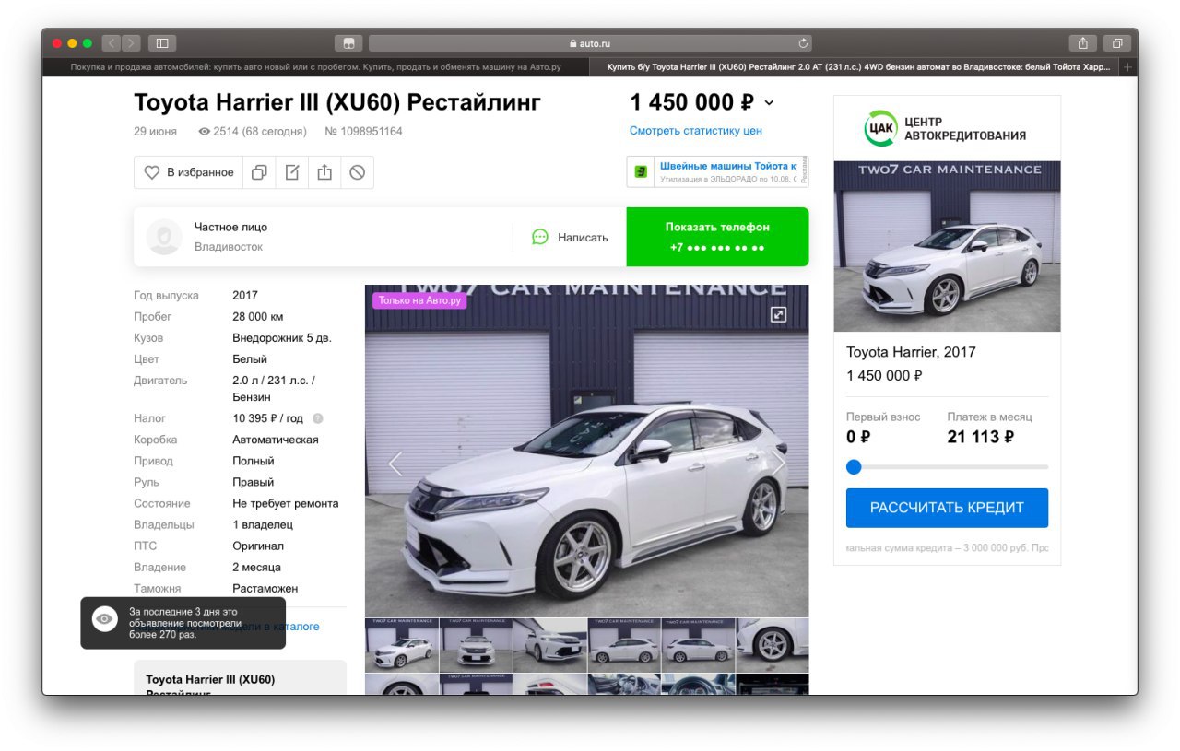
Task: Select the 'Купить б/у Toyota Harrier III' tab
Action: [853, 67]
